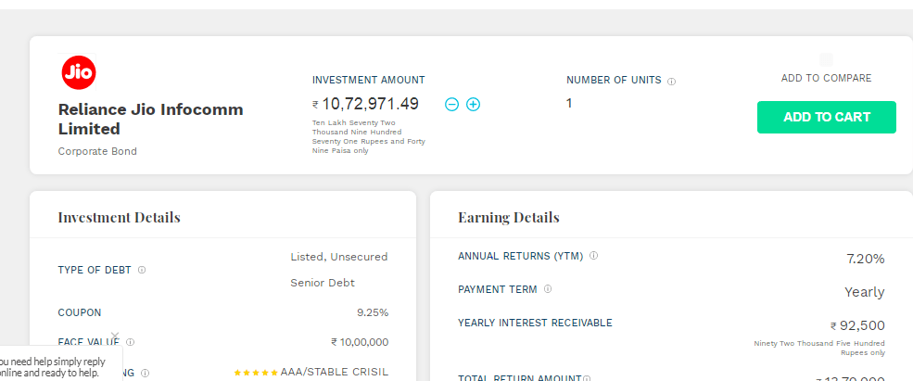Screen dimensions: 913x381
Task: Decrease investment amount with minus icon
Action: click(x=451, y=104)
